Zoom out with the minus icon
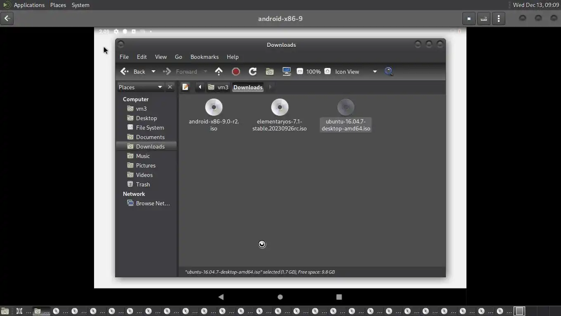561x316 pixels. tap(300, 71)
